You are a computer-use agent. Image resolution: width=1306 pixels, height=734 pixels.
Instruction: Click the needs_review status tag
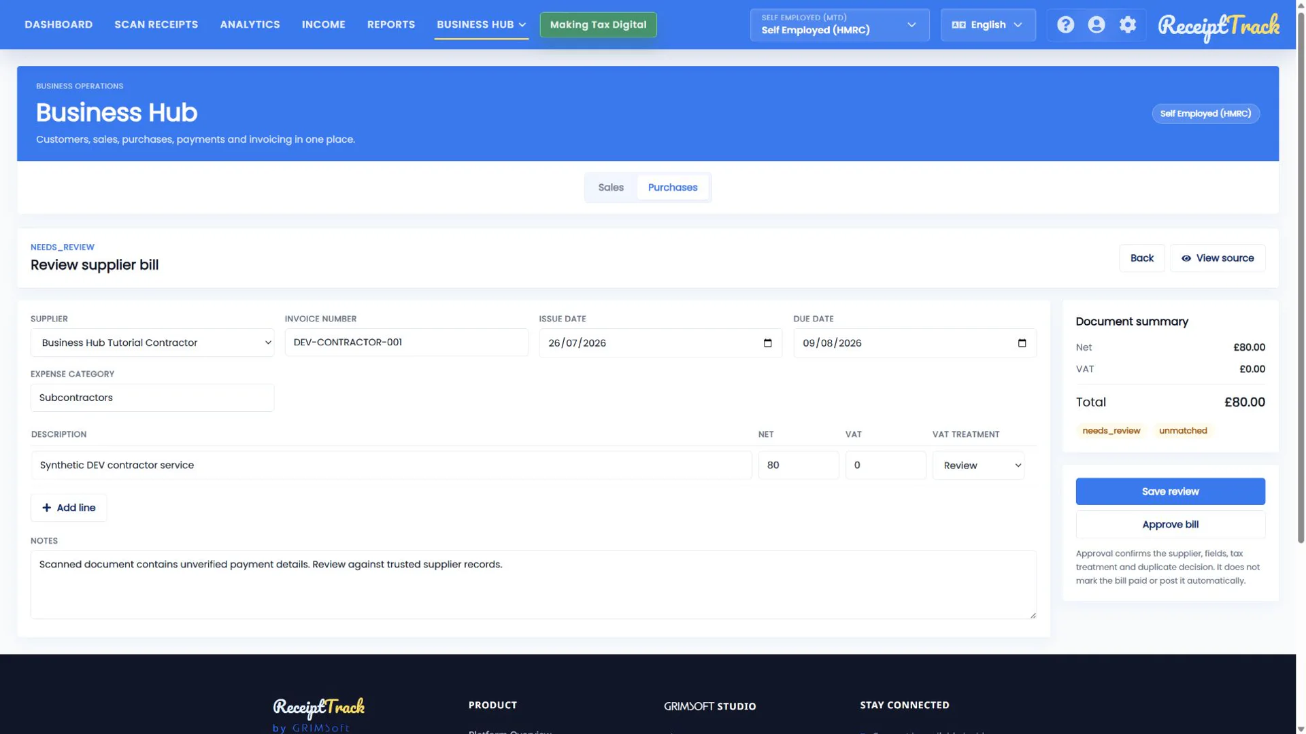[x=1111, y=431]
